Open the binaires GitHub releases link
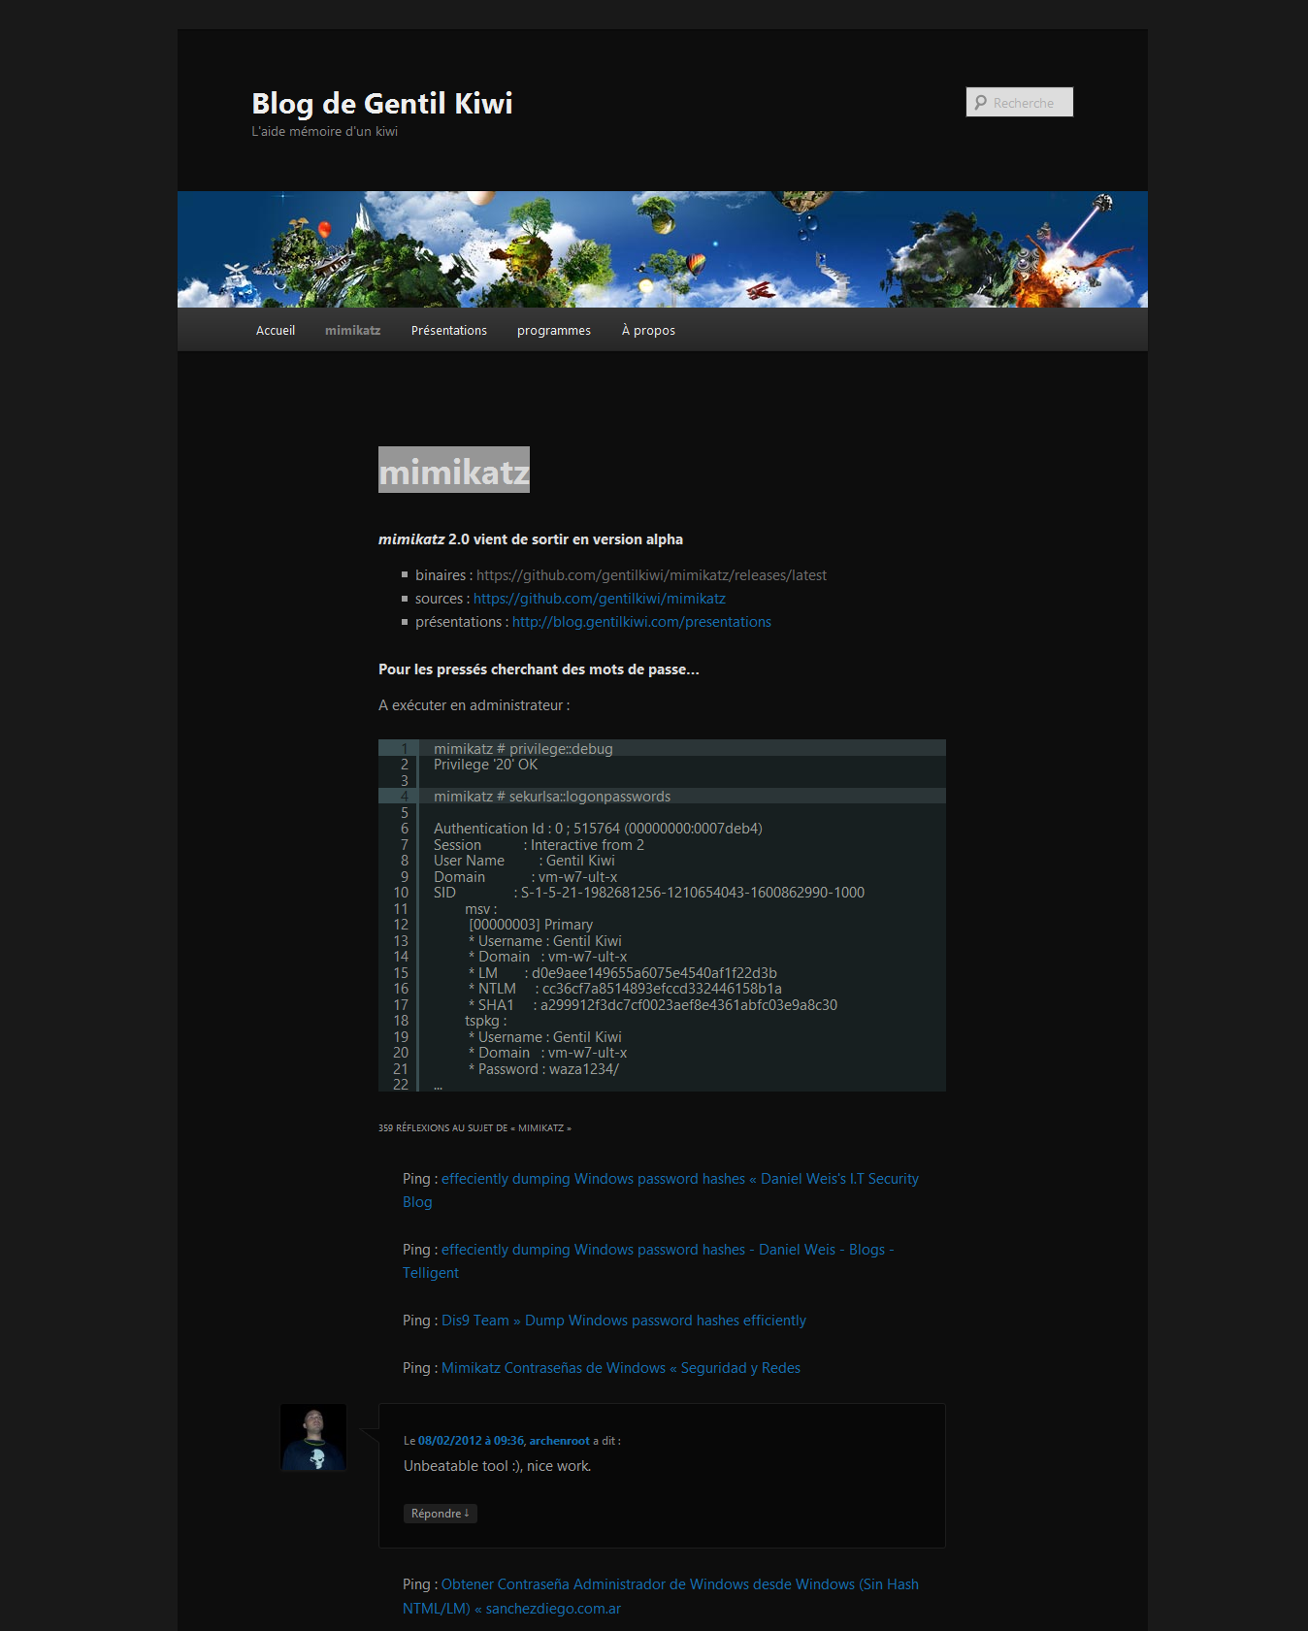This screenshot has height=1631, width=1308. [x=651, y=575]
